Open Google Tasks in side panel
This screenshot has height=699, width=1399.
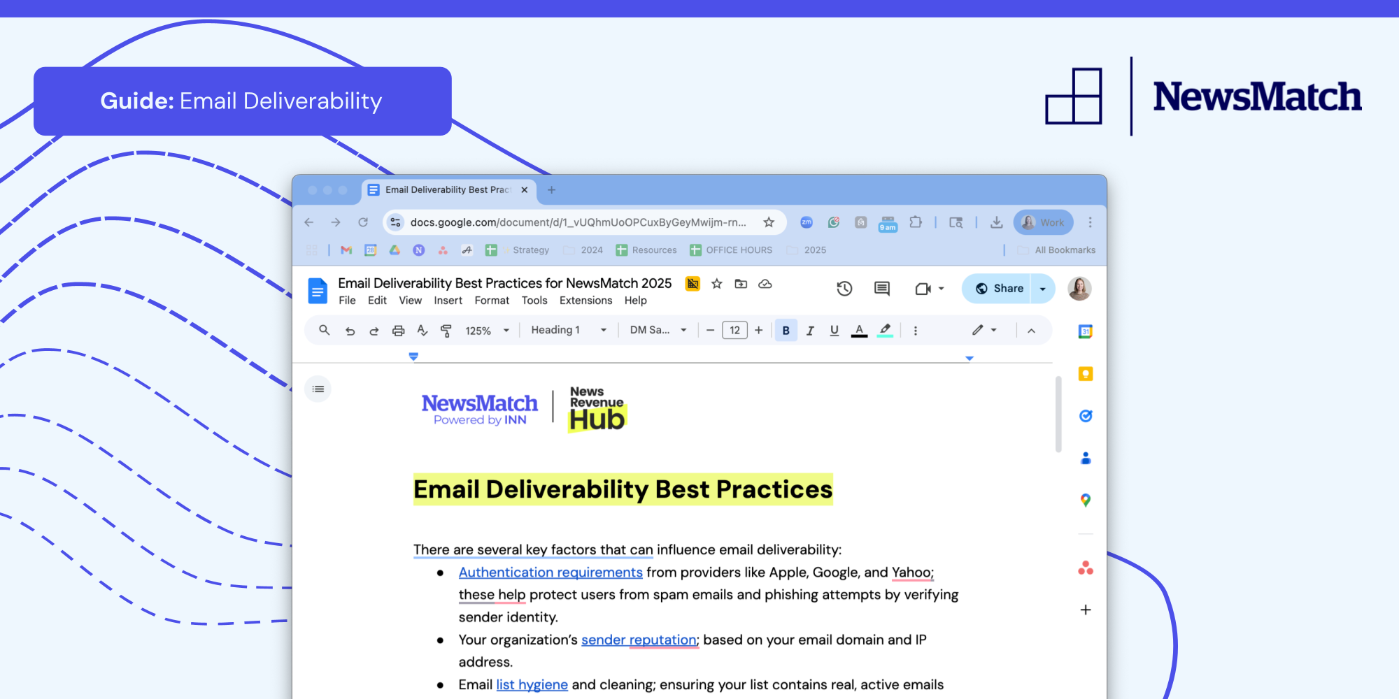1086,416
